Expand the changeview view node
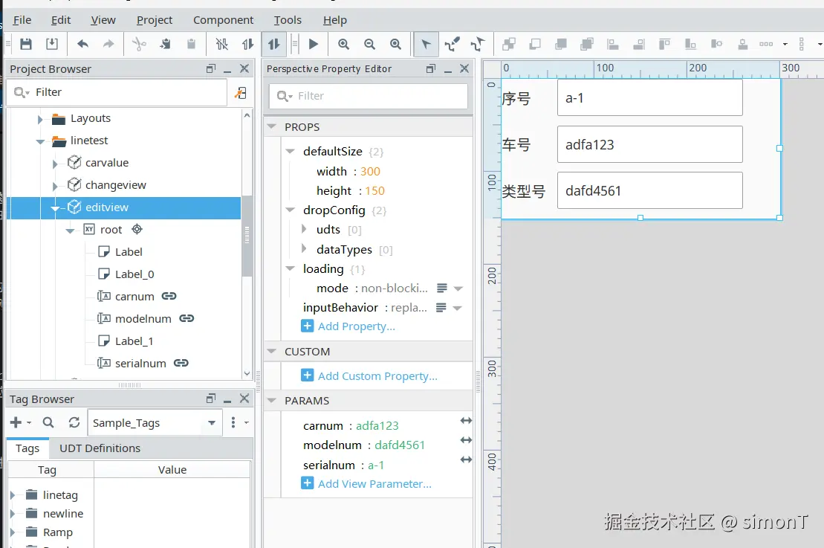 55,186
